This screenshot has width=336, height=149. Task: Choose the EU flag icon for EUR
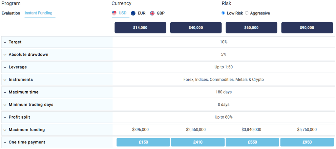coord(133,13)
